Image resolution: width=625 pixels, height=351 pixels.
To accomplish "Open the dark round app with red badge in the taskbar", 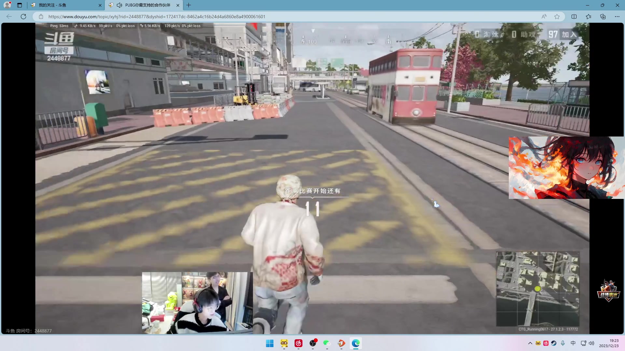I will [x=313, y=343].
